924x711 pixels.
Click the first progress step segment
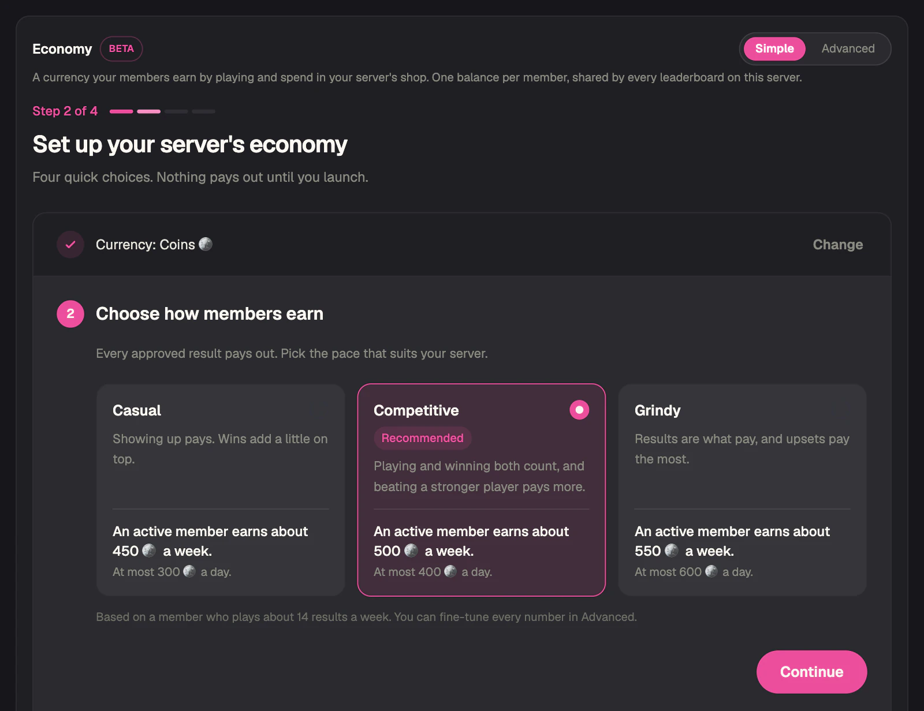tap(121, 111)
